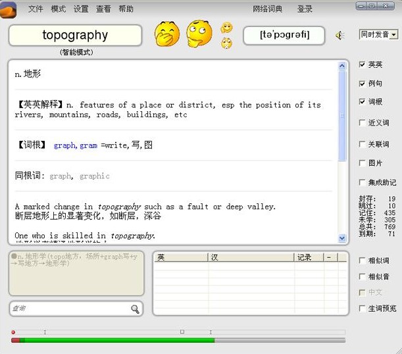402x354 pixels.
Task: Click the 英 column header
Action: click(x=181, y=257)
